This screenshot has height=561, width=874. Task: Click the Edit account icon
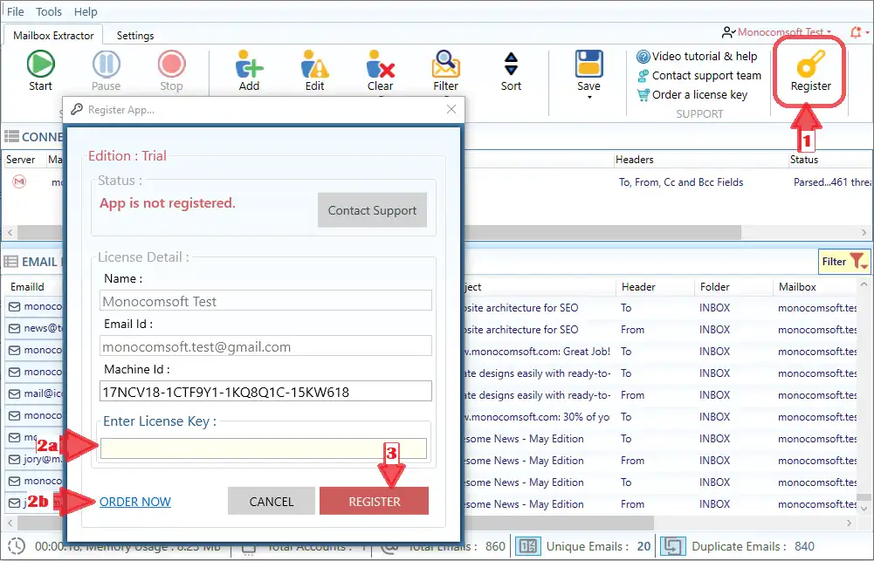[x=314, y=64]
